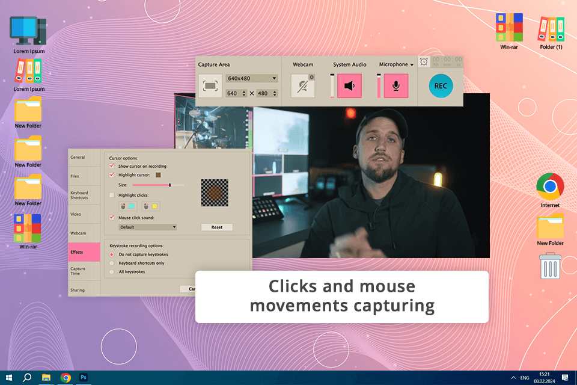Click the capture width field 640
Viewport: 577px width, 385px height.
pos(233,94)
